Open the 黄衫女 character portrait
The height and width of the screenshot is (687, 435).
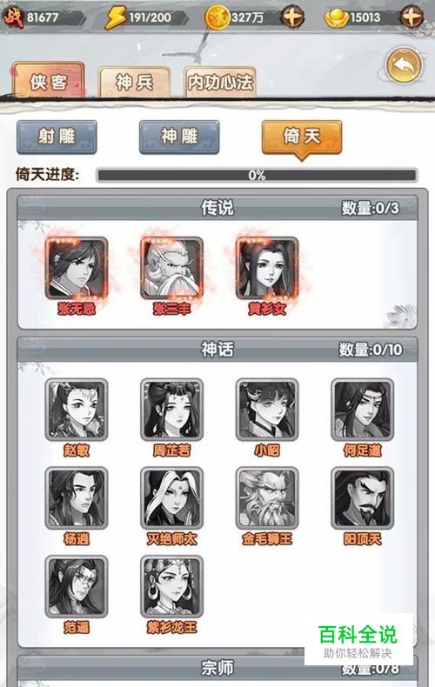[267, 268]
